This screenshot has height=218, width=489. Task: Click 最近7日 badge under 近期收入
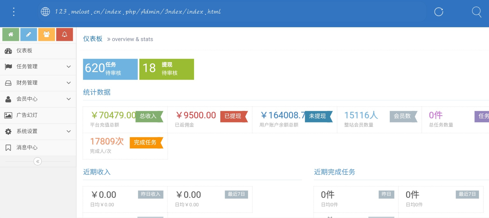tap(236, 194)
